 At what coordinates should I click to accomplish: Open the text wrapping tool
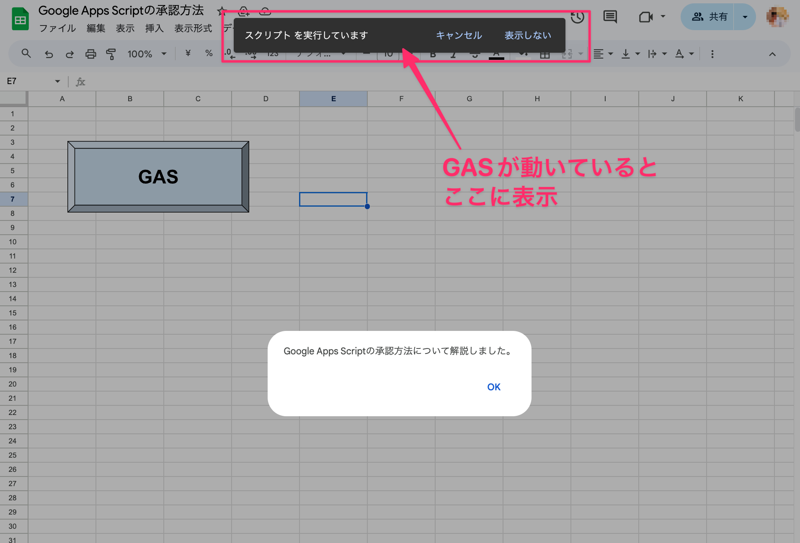coord(652,54)
